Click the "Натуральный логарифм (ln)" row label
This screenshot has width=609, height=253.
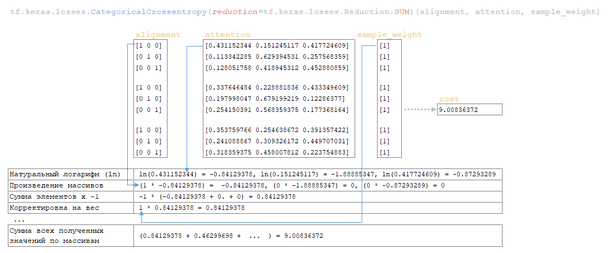click(65, 174)
